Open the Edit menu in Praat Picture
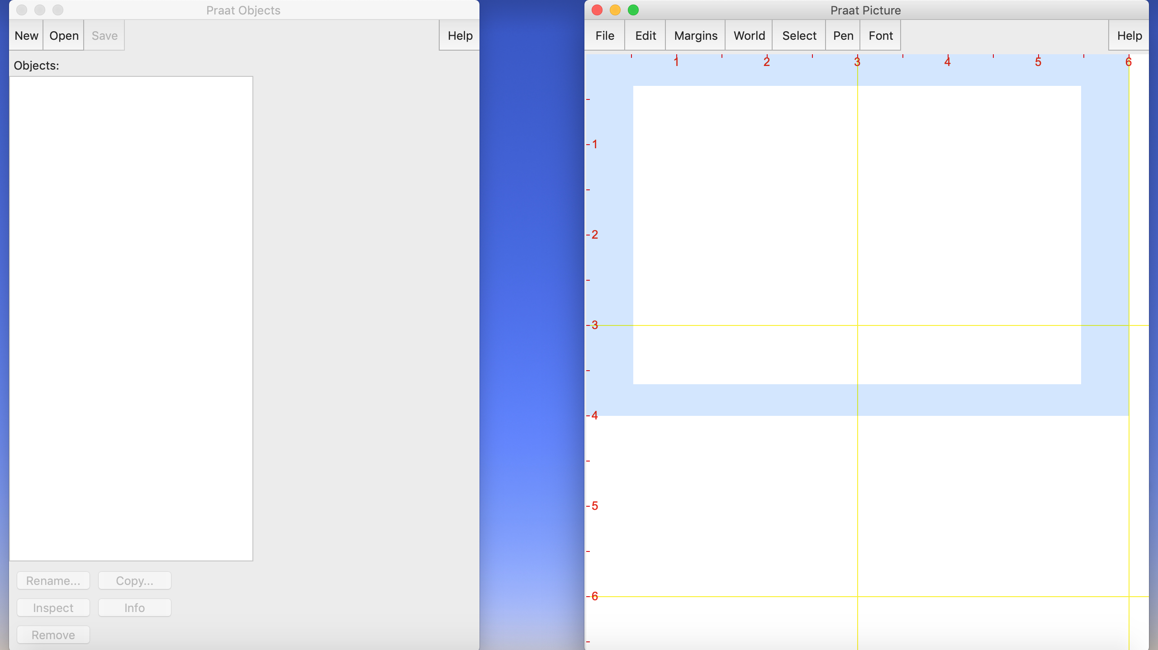 coord(645,35)
